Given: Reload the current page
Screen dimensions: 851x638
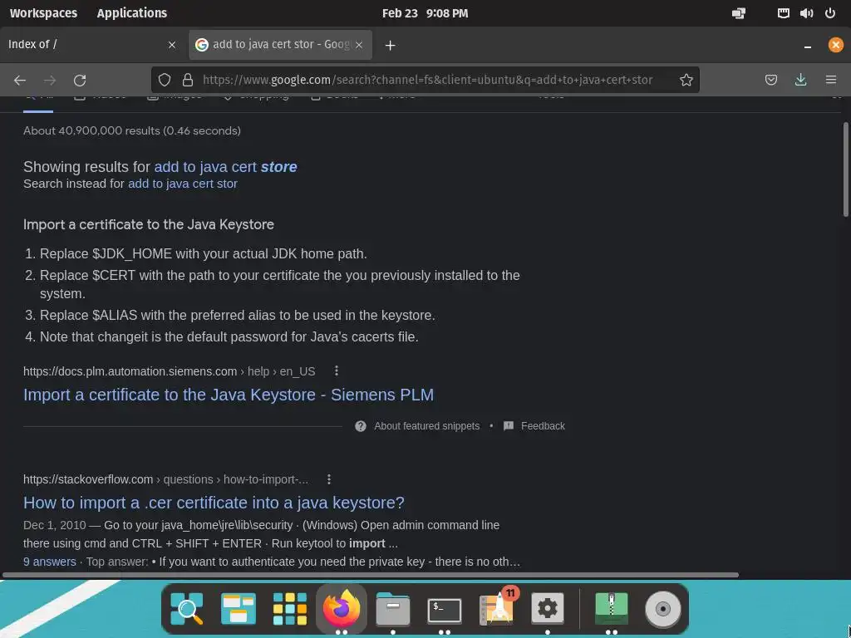Looking at the screenshot, I should 80,81.
